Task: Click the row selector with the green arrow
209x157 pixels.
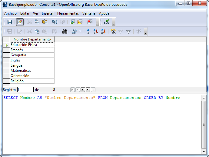Action: pyautogui.click(x=6, y=45)
